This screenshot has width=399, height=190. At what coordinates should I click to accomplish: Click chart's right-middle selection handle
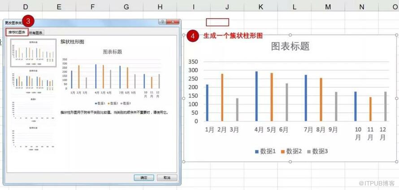point(396,98)
